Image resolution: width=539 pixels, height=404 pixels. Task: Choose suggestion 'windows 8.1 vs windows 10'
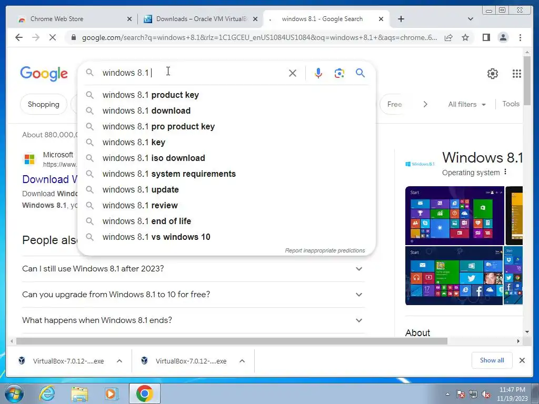coord(227,237)
